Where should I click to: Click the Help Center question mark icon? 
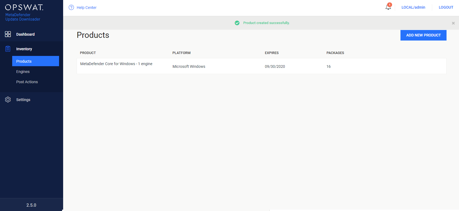(x=71, y=8)
